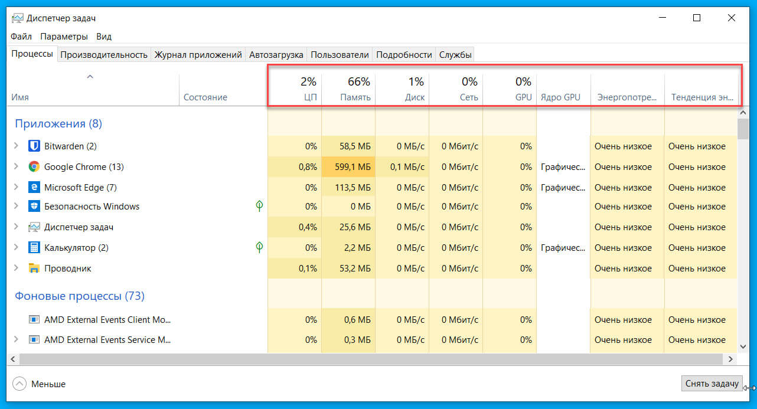Click the Безопасность Windows shield icon

pyautogui.click(x=34, y=206)
